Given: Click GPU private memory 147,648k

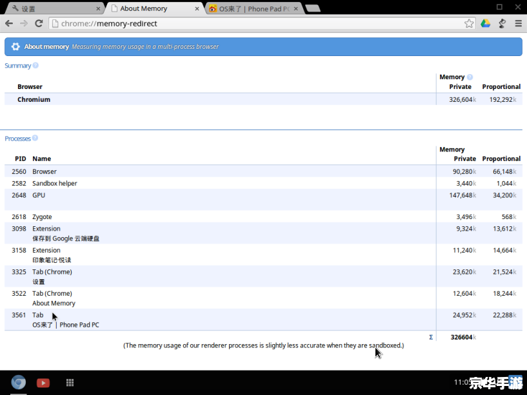Looking at the screenshot, I should coord(462,195).
